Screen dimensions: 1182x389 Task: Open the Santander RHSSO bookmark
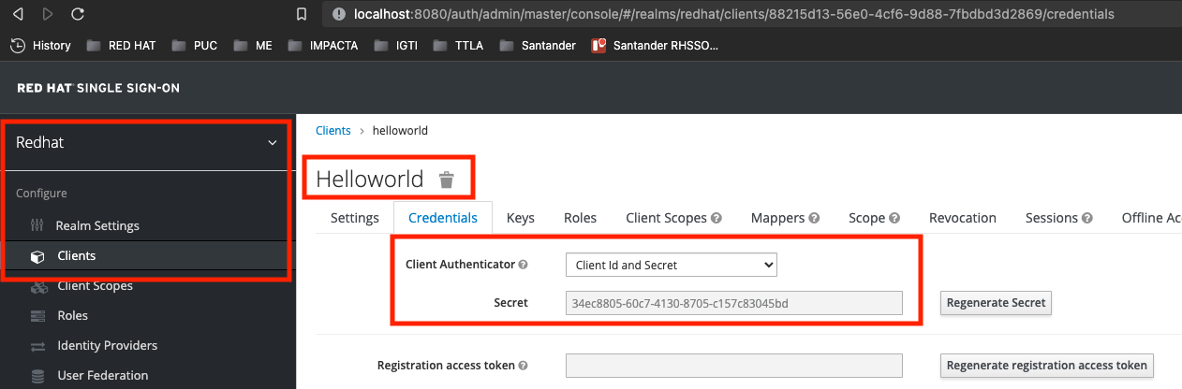pyautogui.click(x=655, y=45)
